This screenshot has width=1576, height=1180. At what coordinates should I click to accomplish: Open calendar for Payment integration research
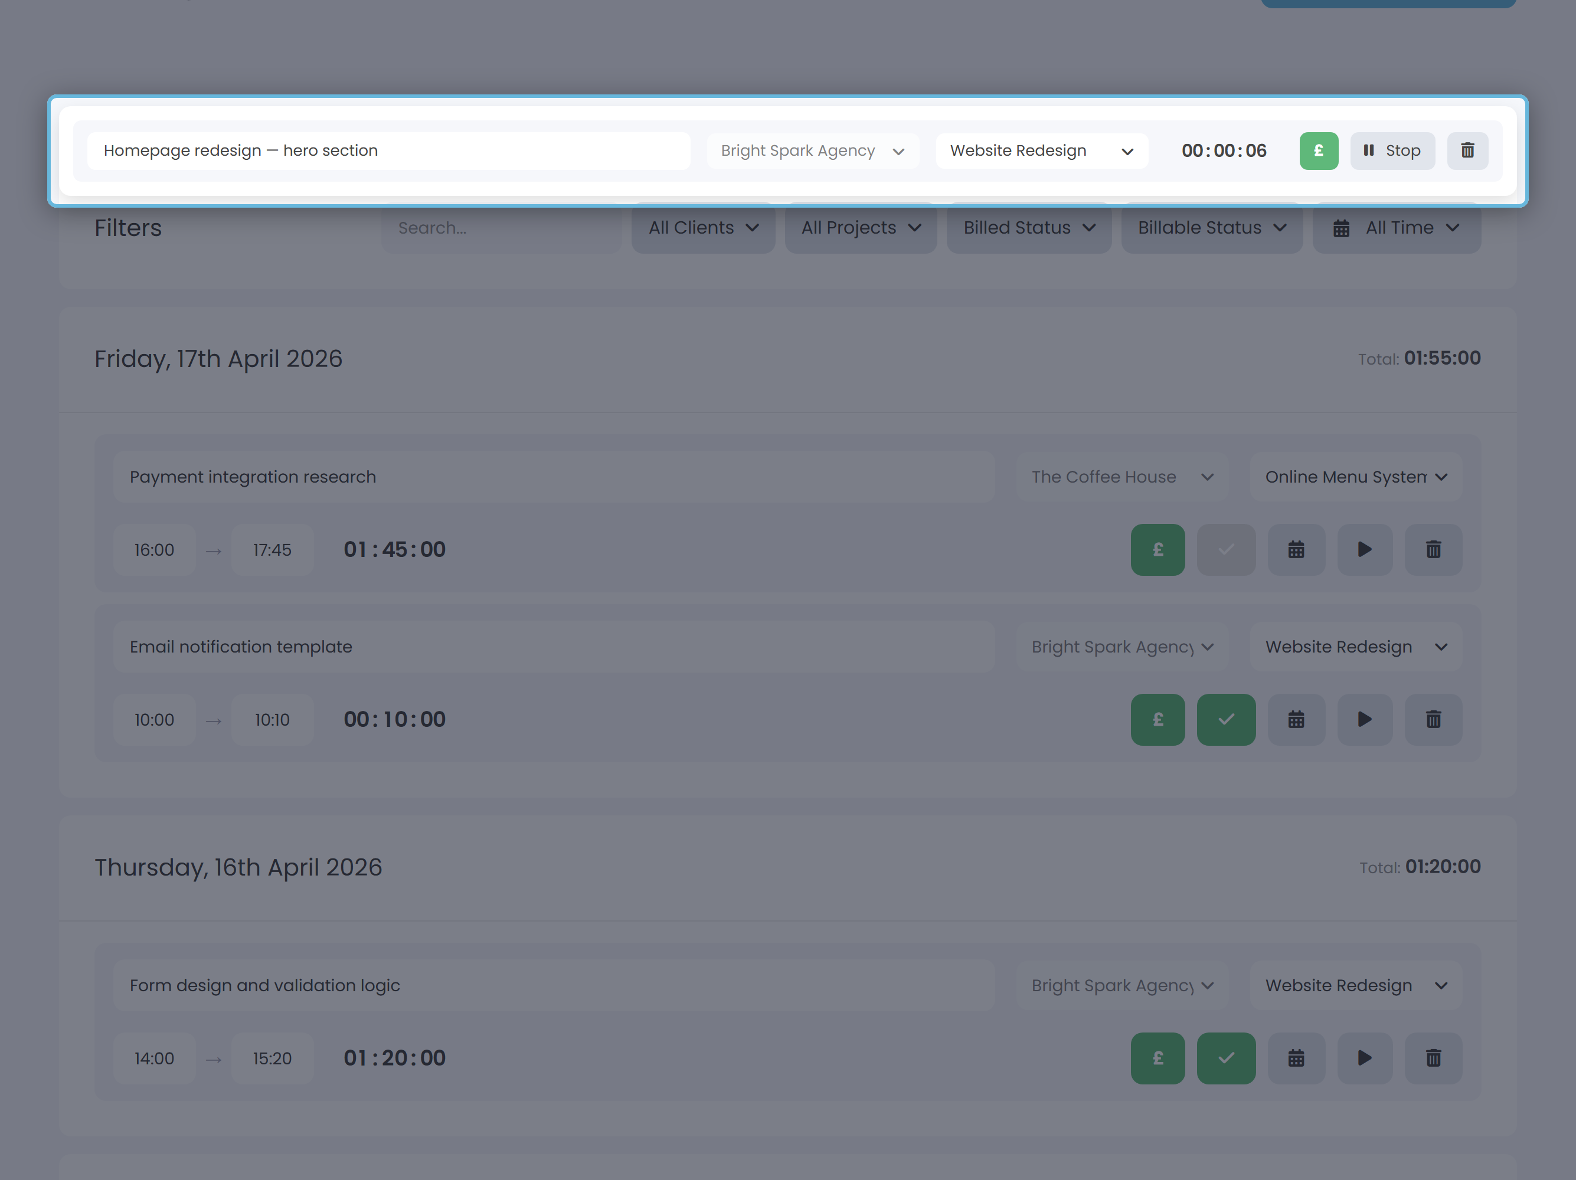(x=1296, y=550)
